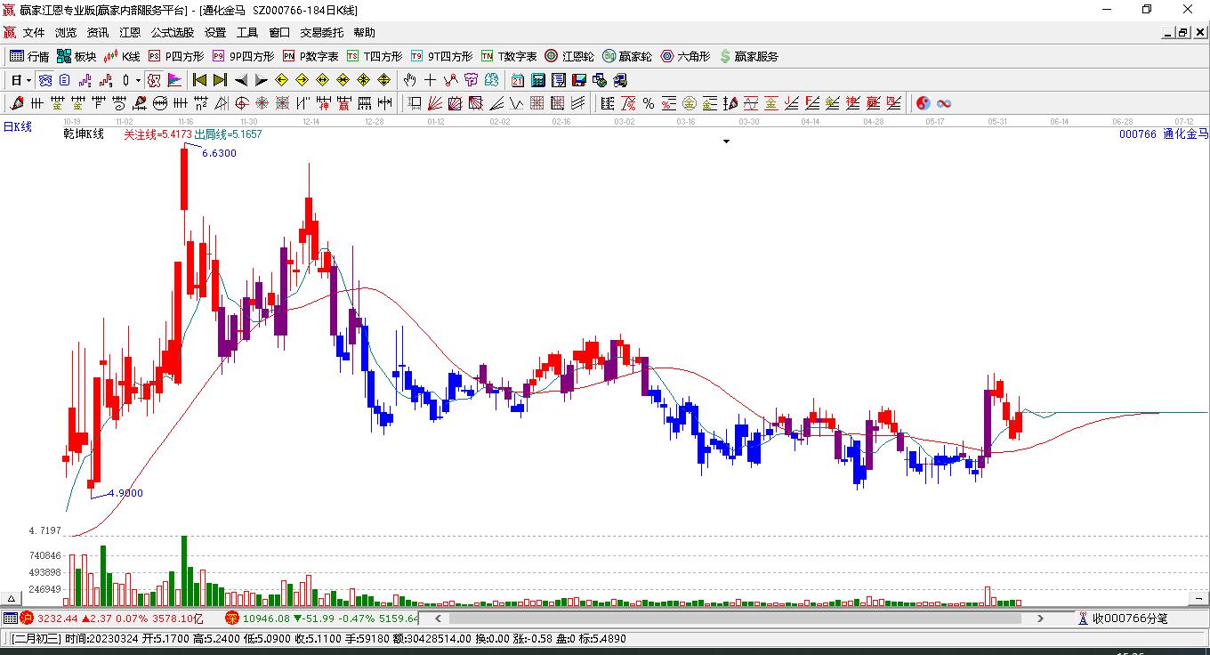
Task: Open the 赢家轮 wheel tool
Action: click(627, 56)
